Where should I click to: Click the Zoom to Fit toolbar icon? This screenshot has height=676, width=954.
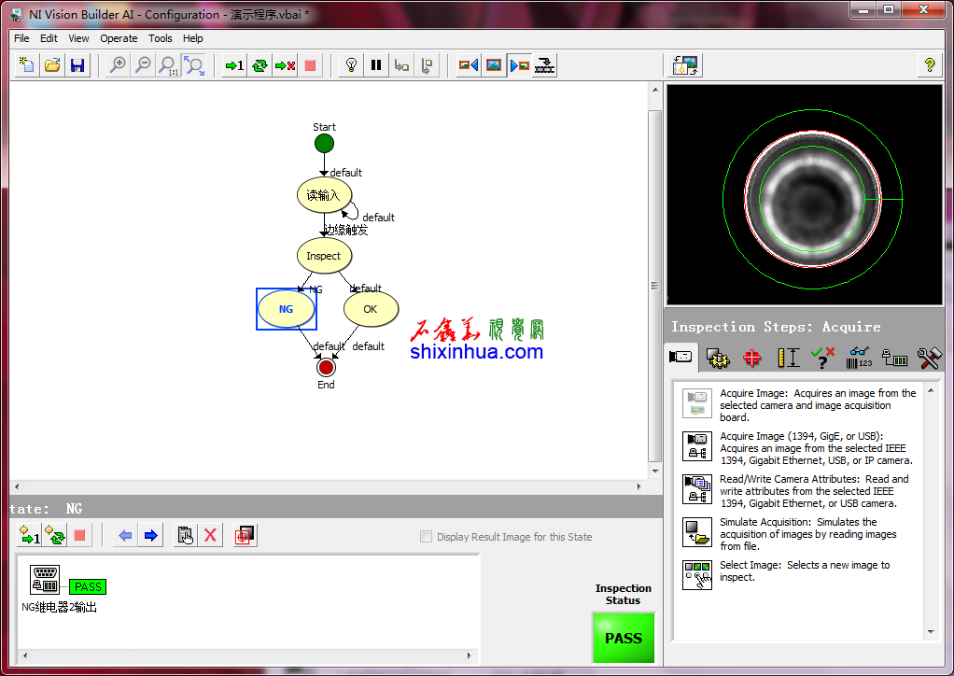coord(193,65)
